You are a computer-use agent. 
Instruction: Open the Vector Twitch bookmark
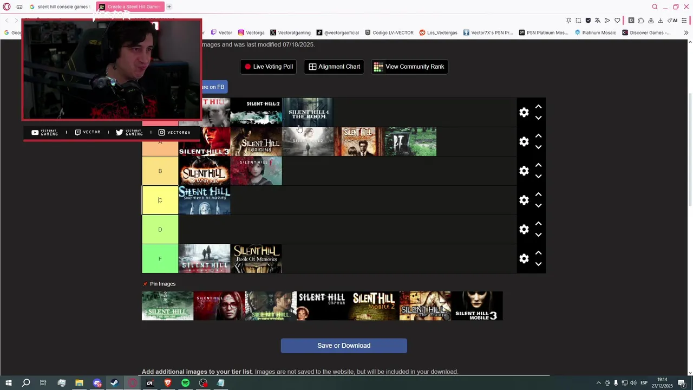221,32
